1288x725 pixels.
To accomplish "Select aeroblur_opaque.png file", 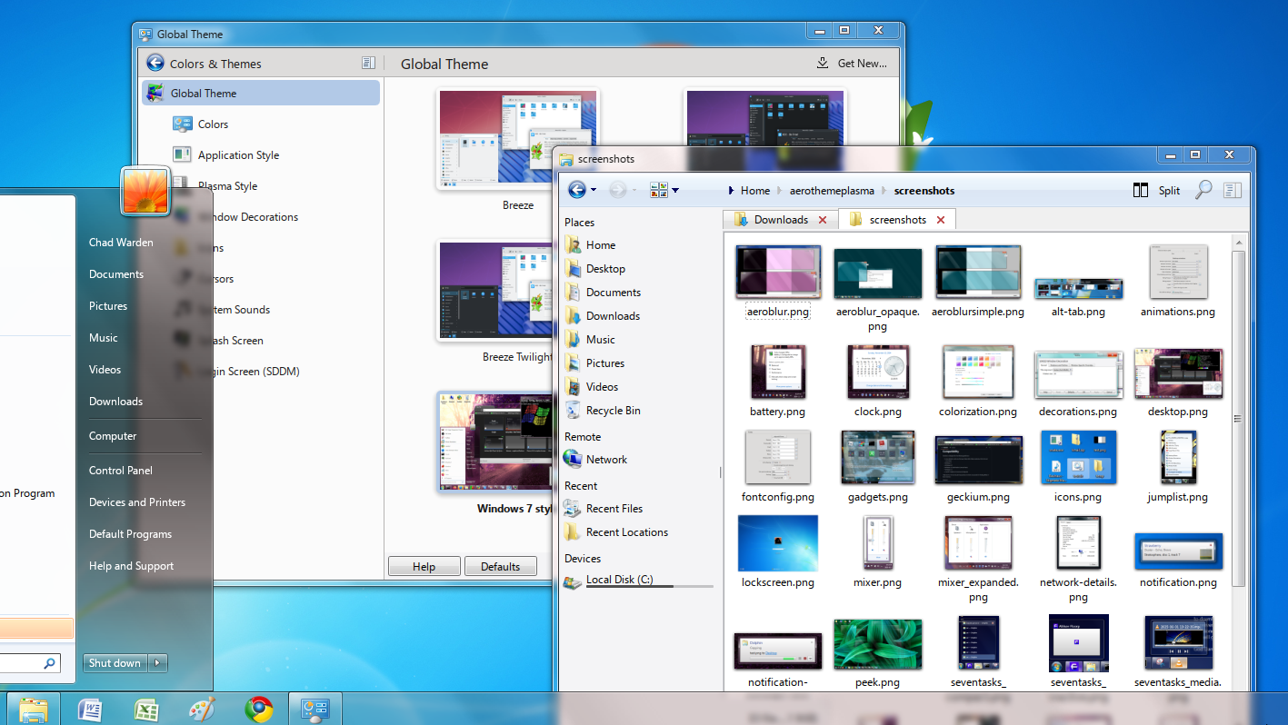I will pyautogui.click(x=878, y=289).
